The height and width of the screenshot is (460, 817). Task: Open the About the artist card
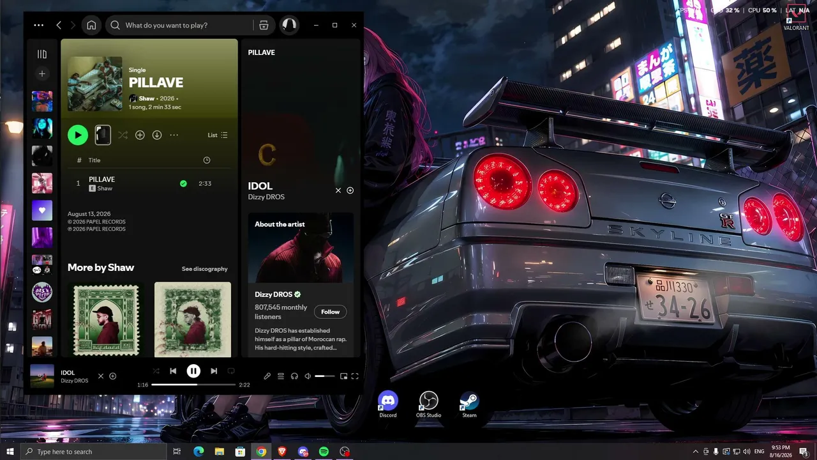[x=301, y=284]
